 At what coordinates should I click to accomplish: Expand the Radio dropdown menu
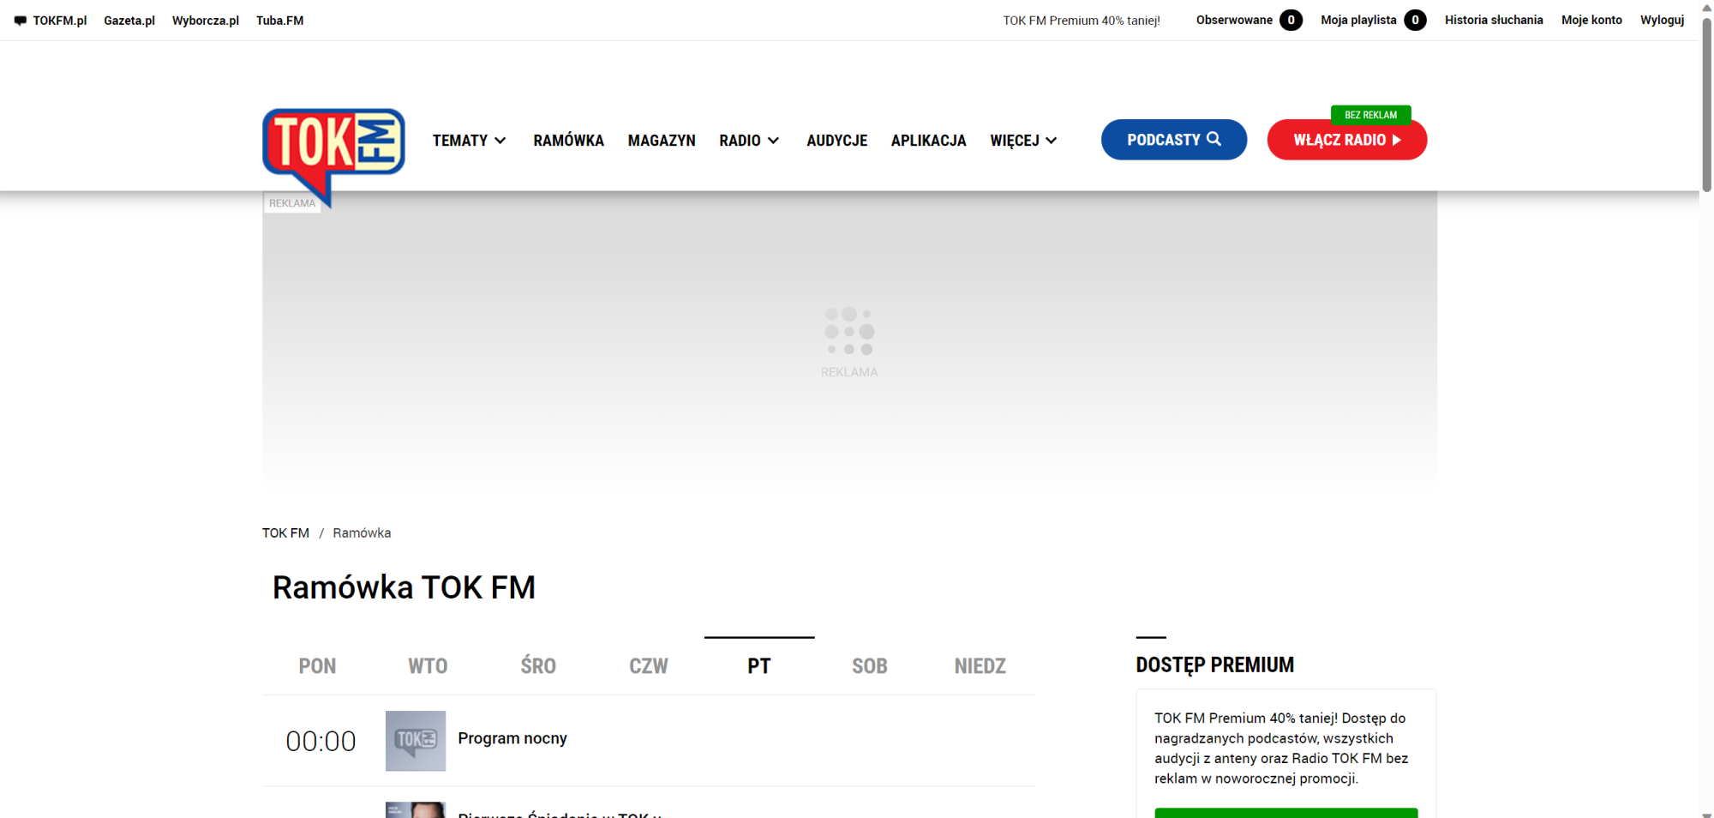pyautogui.click(x=748, y=141)
